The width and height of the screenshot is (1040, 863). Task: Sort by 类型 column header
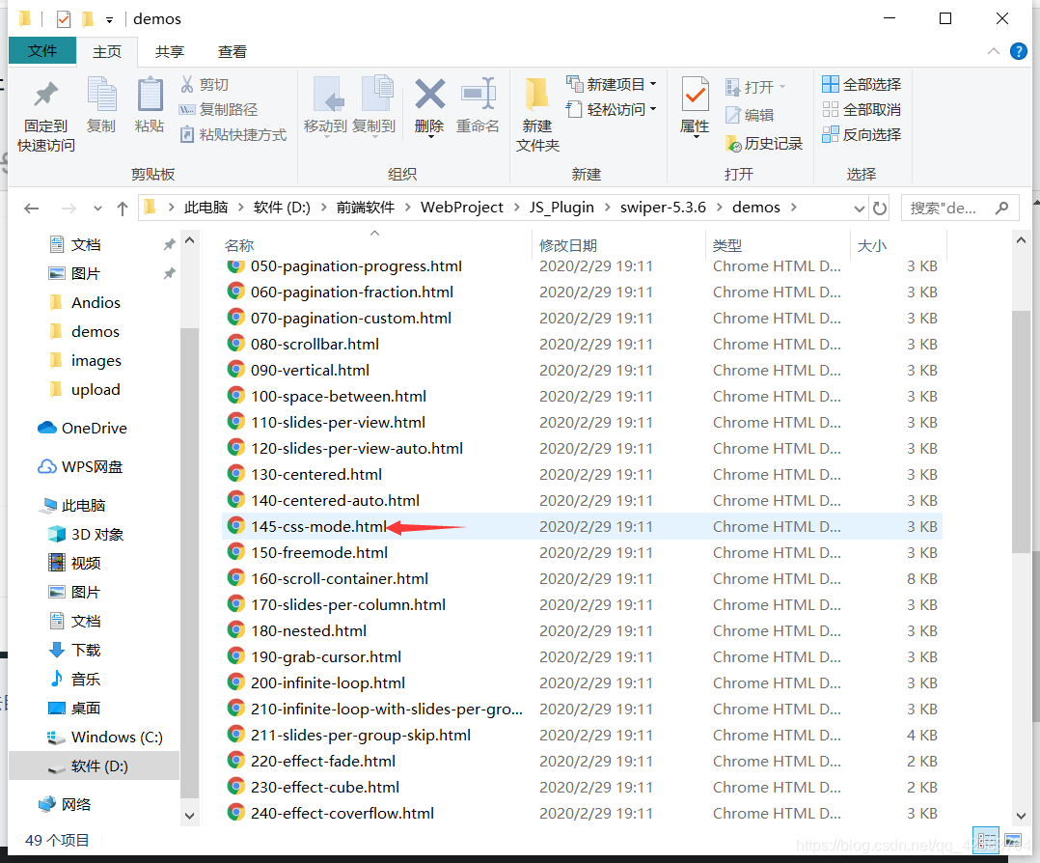point(778,245)
